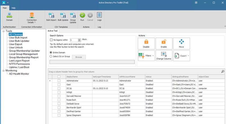
Task: Check the Ignaz Stegmann row checkbox
Action: (59, 115)
